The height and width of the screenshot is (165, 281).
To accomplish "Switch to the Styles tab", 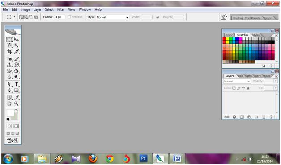I will click(x=256, y=35).
